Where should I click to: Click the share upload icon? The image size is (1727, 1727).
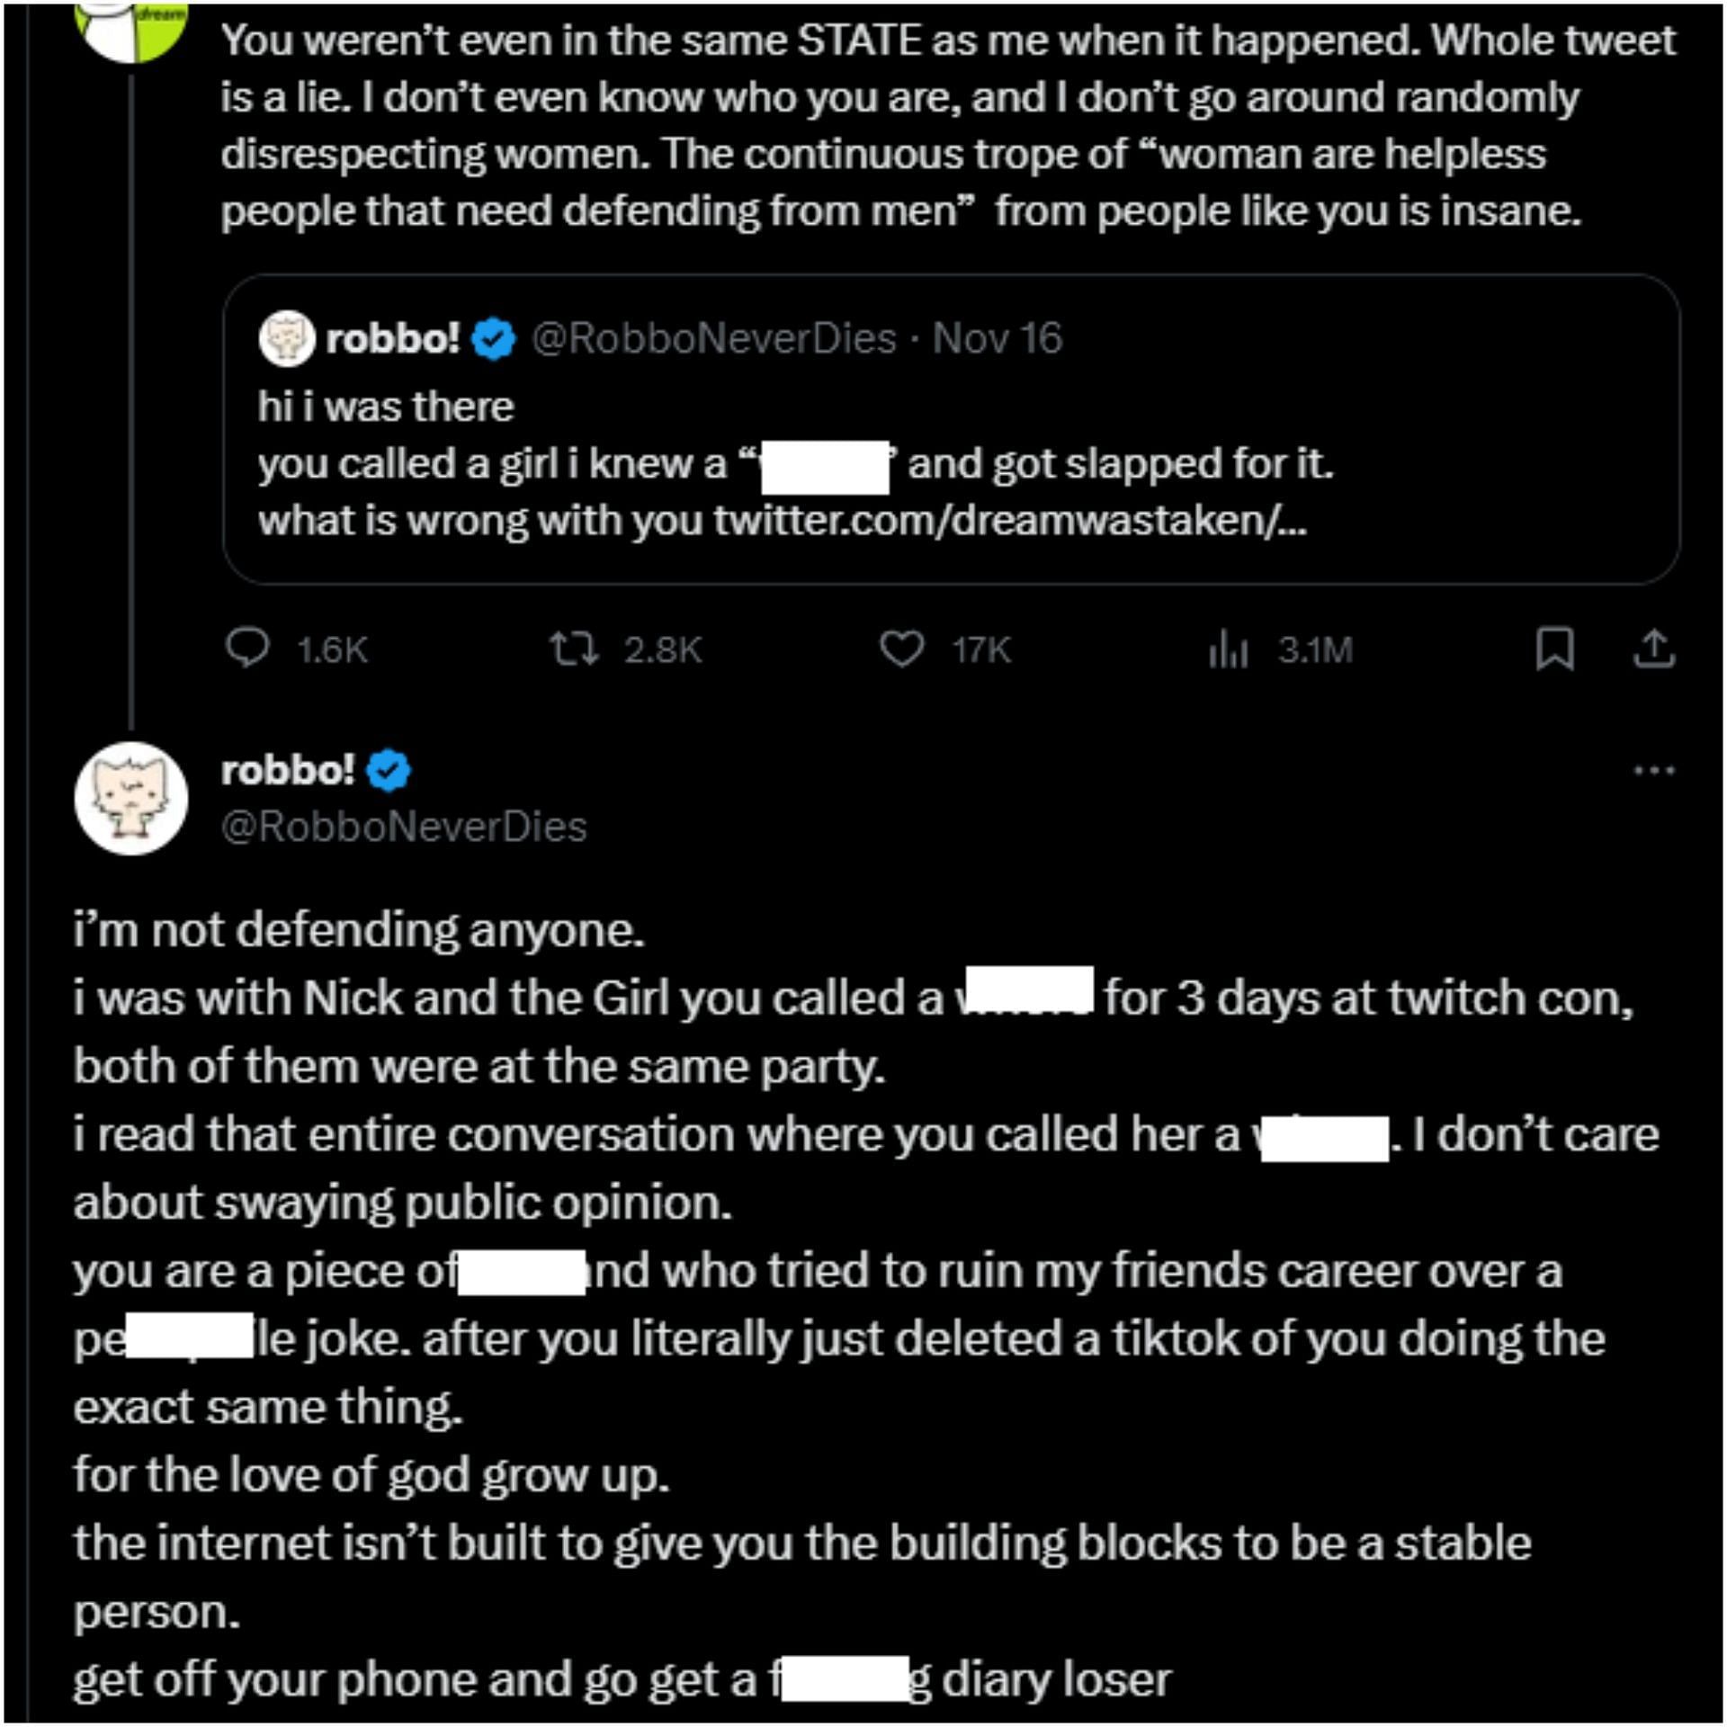[1653, 649]
